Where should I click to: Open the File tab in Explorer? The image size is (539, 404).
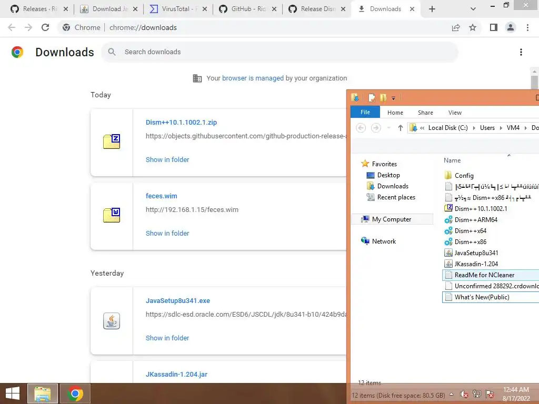pyautogui.click(x=365, y=112)
